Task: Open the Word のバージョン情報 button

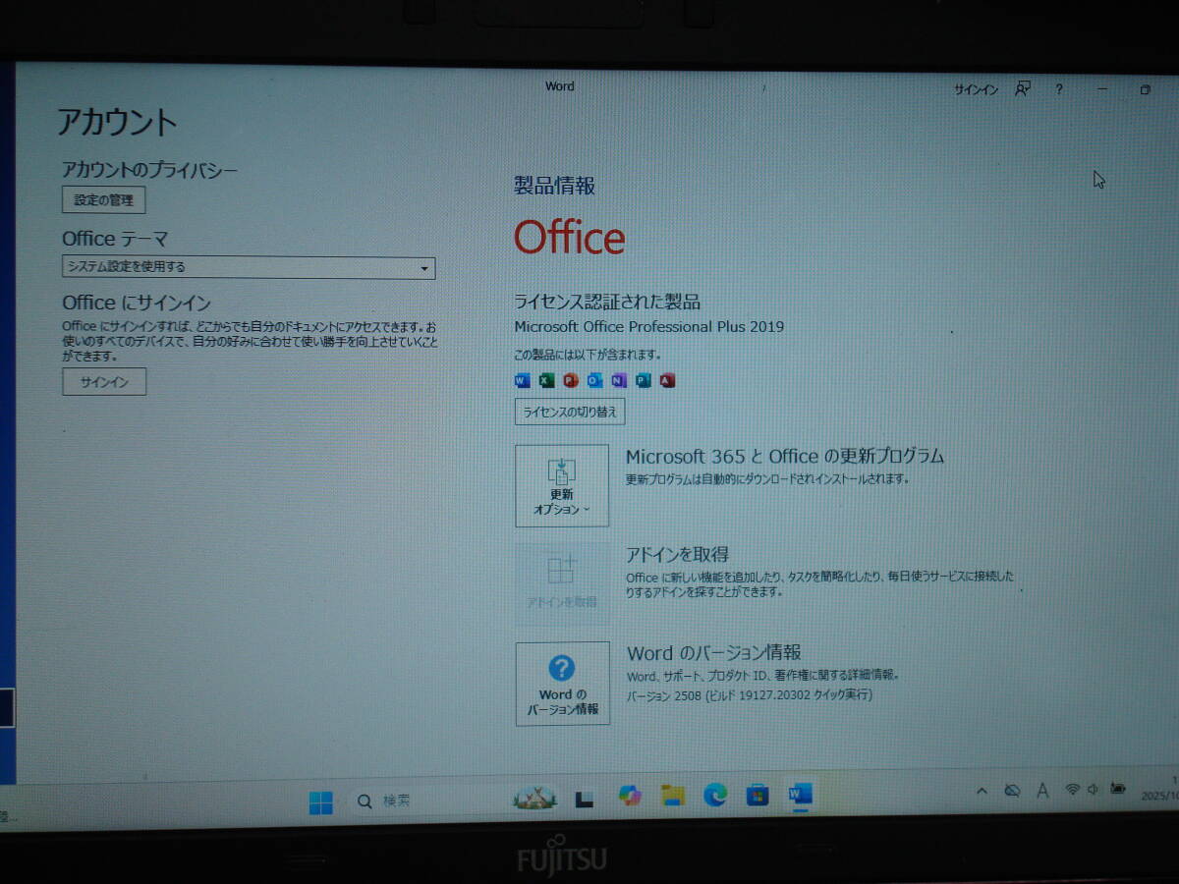Action: click(x=562, y=684)
